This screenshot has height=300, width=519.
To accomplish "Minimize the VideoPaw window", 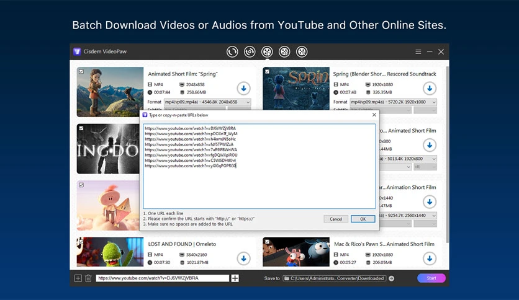I will [x=430, y=52].
